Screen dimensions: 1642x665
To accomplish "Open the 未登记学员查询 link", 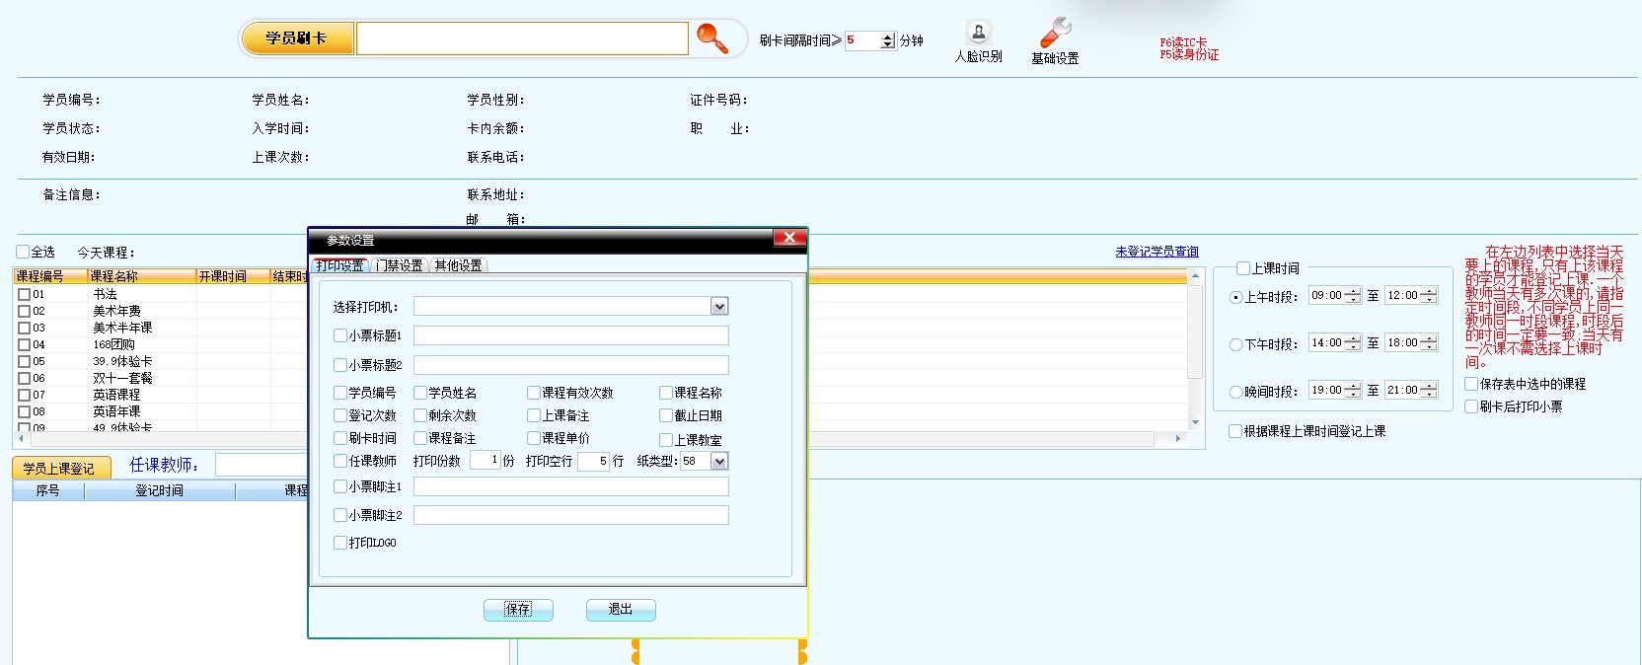I will pos(1157,252).
